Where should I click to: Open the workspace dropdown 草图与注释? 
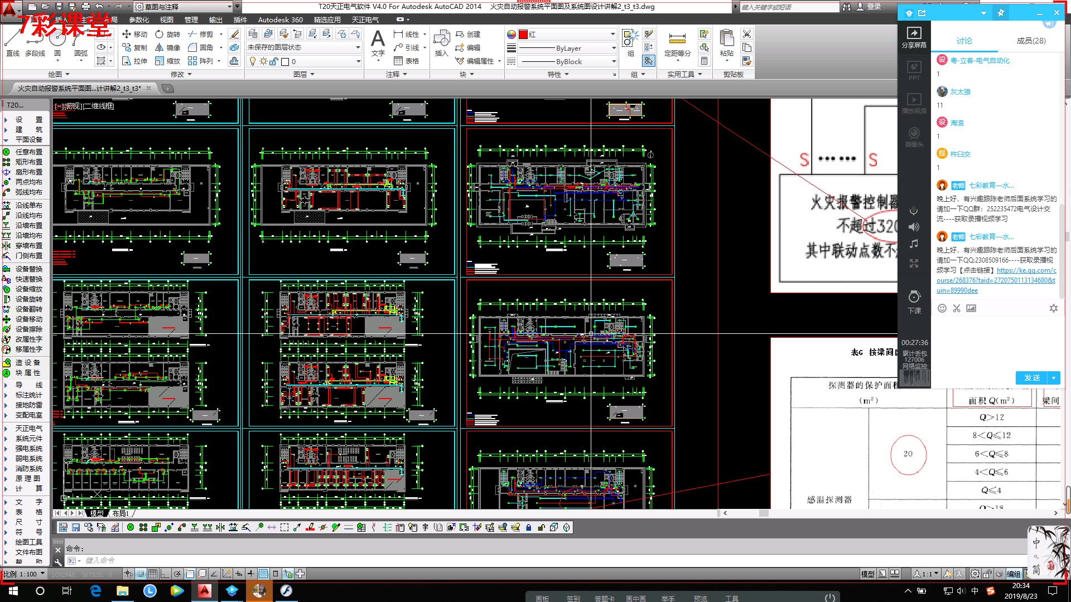tap(184, 7)
